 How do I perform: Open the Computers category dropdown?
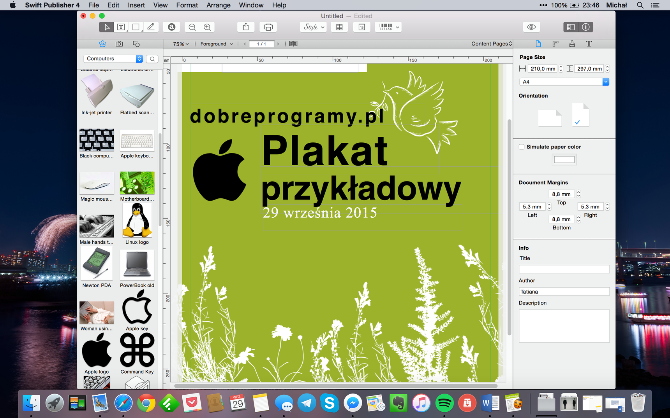coord(113,59)
